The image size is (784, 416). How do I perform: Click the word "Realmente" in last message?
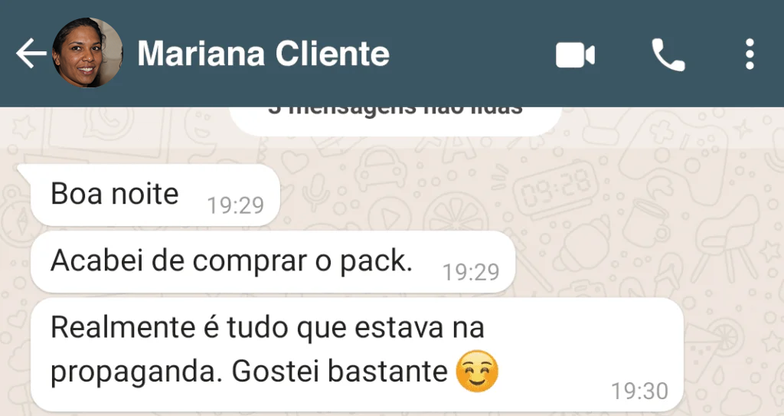coord(123,327)
